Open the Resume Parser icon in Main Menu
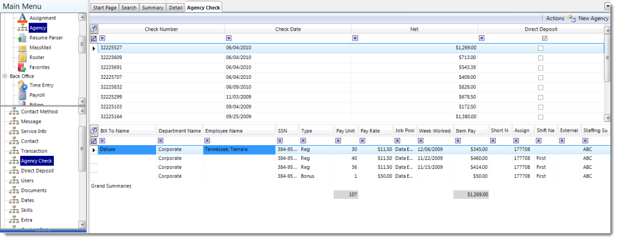The width and height of the screenshot is (617, 240). 22,38
